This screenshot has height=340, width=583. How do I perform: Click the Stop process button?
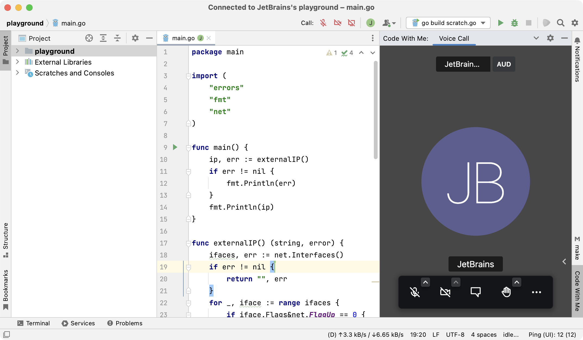(528, 23)
